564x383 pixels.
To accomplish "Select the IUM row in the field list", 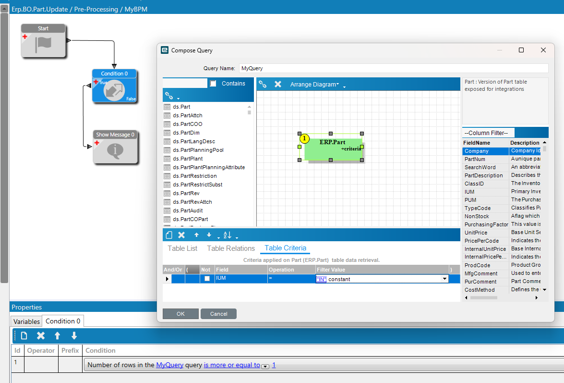I will coord(503,192).
